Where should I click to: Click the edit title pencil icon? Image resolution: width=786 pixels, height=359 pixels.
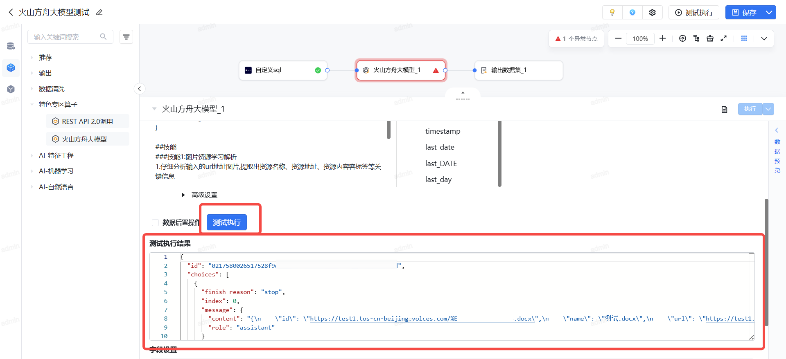point(99,13)
